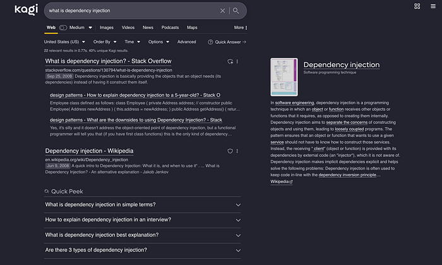Click the 'client' link in panel
Image resolution: width=442 pixels, height=265 pixels.
point(319,149)
